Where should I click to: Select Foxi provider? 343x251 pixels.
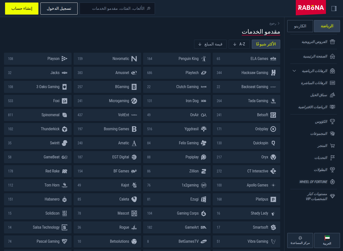pos(38,101)
